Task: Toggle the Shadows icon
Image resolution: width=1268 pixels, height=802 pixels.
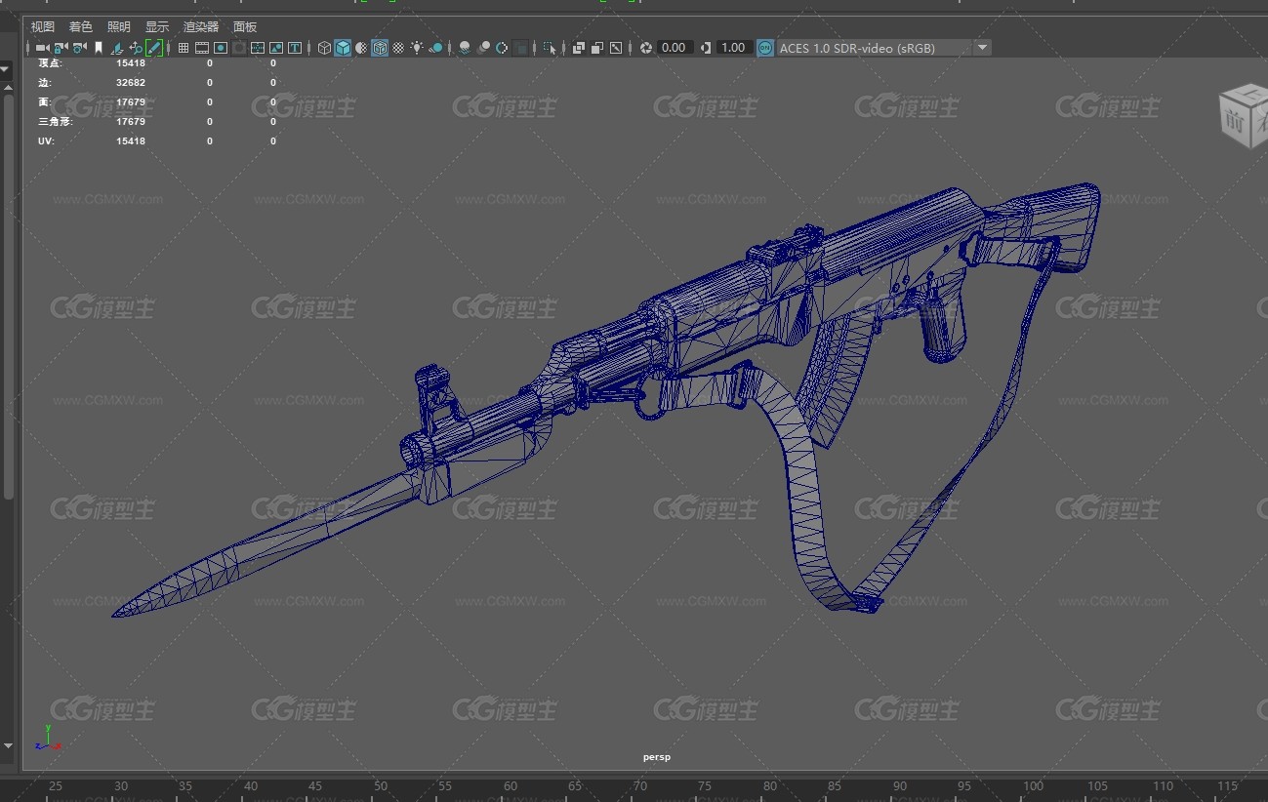Action: click(x=435, y=47)
